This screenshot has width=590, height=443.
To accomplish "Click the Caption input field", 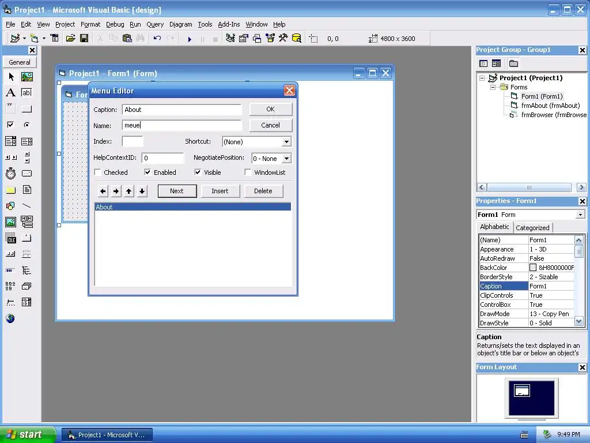I will coord(181,110).
